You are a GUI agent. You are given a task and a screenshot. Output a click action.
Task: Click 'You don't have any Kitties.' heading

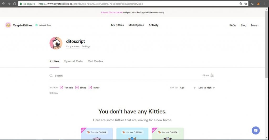pyautogui.click(x=132, y=112)
